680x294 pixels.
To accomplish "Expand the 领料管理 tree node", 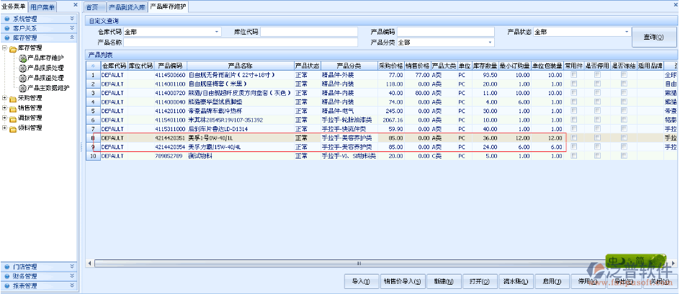I will (4, 128).
